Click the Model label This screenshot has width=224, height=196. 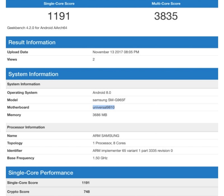click(12, 100)
